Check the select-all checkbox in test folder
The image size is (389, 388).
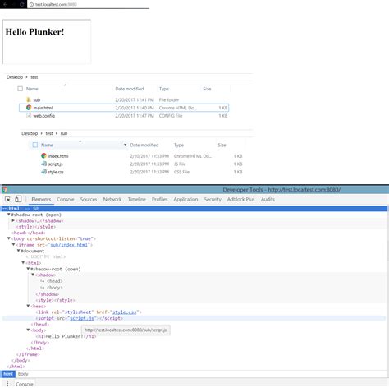coord(20,89)
